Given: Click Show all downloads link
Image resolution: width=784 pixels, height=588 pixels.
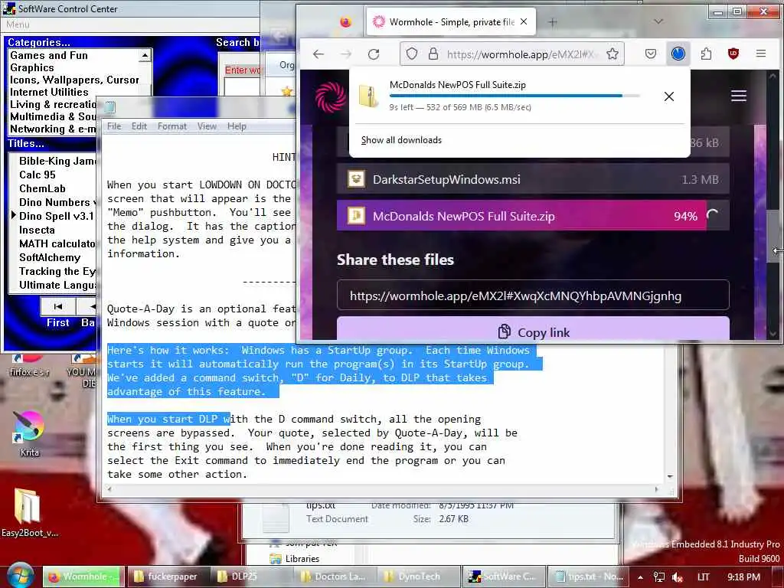Looking at the screenshot, I should [x=401, y=140].
